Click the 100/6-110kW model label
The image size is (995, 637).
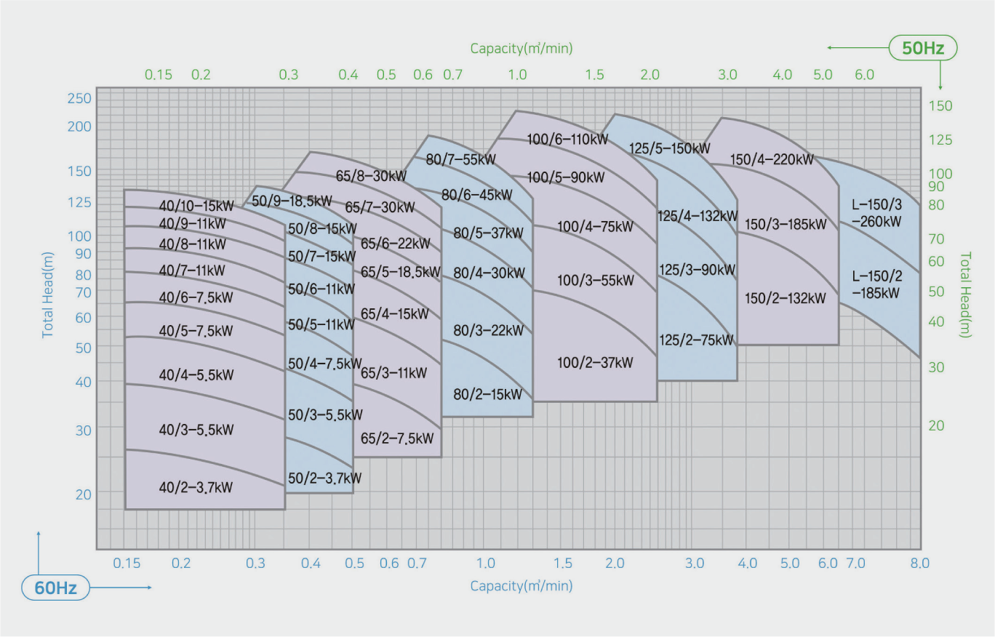click(x=568, y=139)
